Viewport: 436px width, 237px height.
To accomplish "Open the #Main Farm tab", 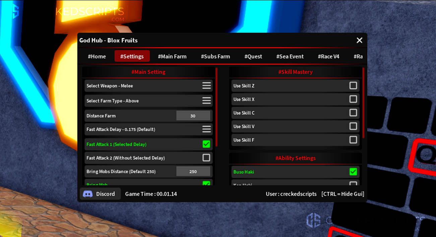I will [x=172, y=56].
